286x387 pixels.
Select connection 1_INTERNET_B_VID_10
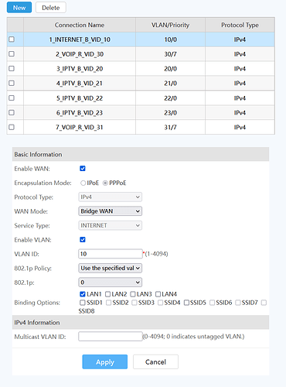pos(80,39)
